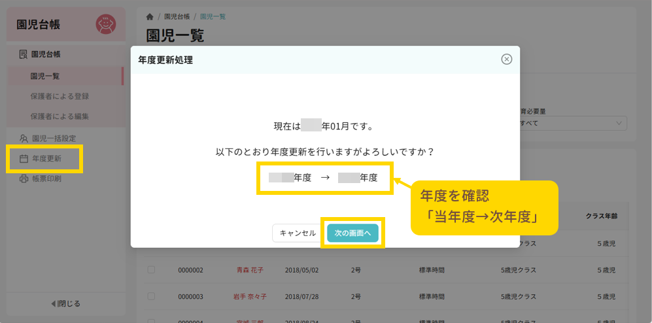The image size is (652, 323).
Task: Select 園児一覧 in the sidebar
Action: coord(45,76)
